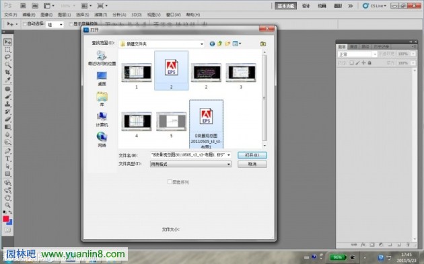Go up one folder level
The height and width of the screenshot is (264, 424).
click(220, 44)
